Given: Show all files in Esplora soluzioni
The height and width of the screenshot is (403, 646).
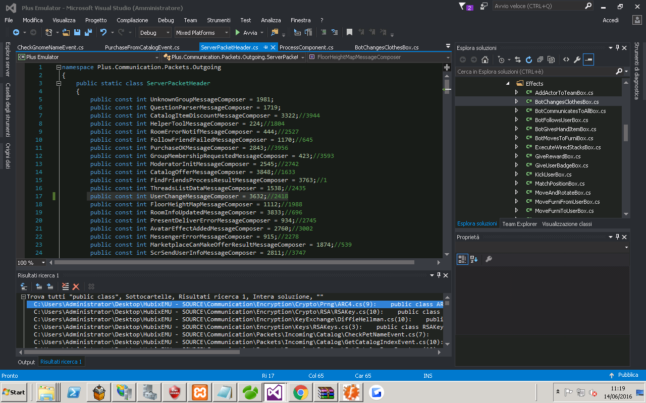Looking at the screenshot, I should coord(551,60).
